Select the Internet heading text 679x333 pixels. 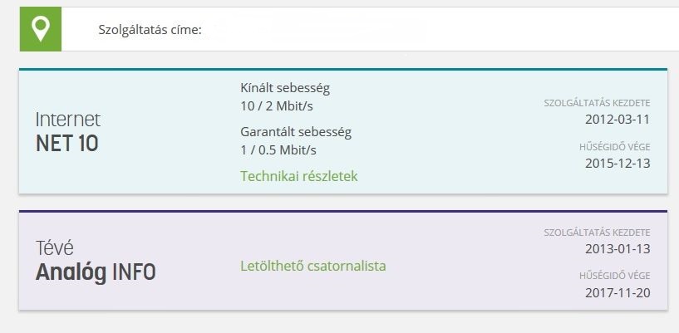pos(67,119)
